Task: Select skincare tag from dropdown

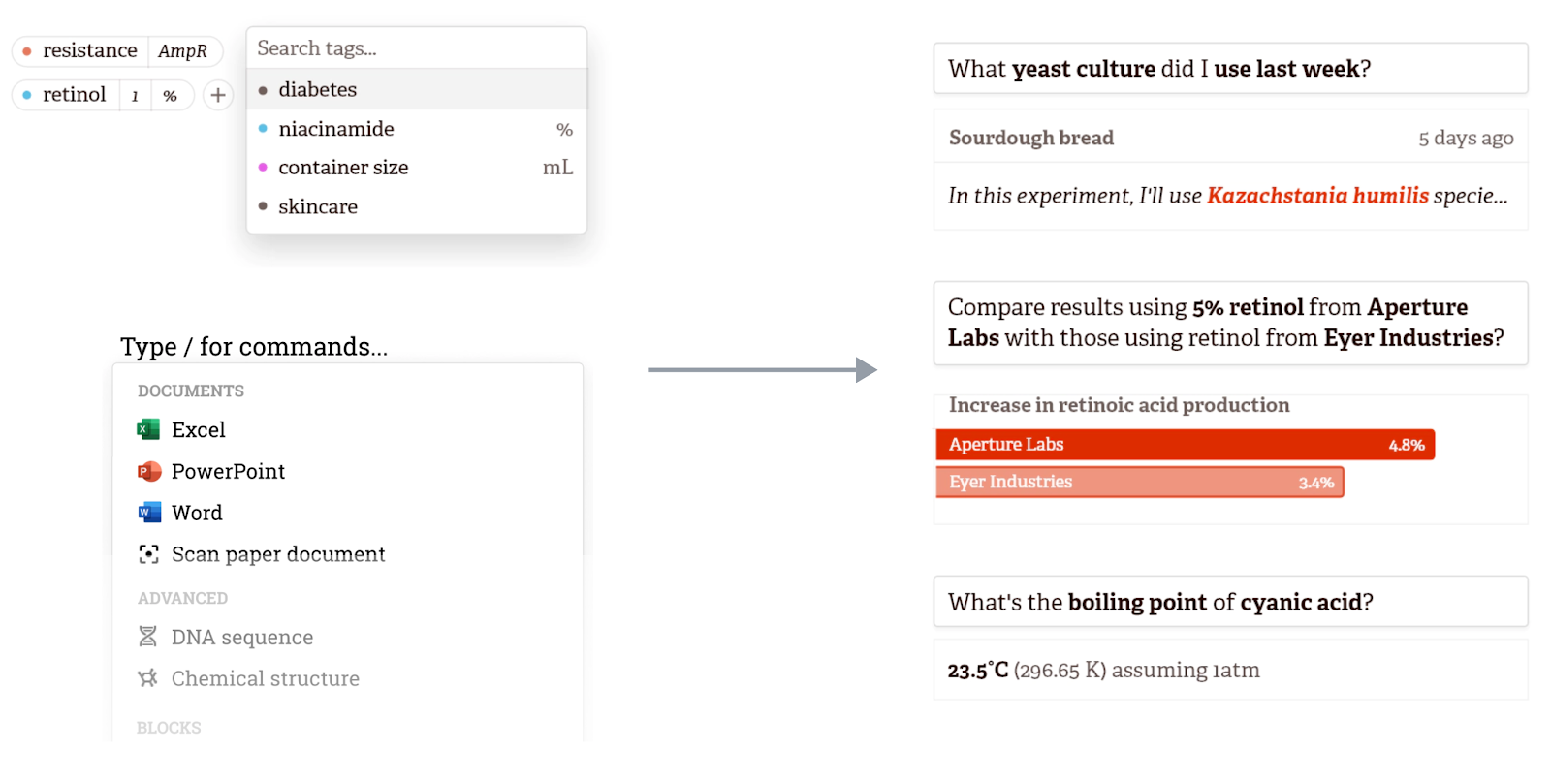Action: 417,206
